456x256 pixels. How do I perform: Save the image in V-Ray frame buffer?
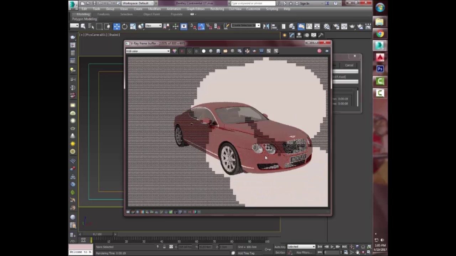[x=218, y=51]
